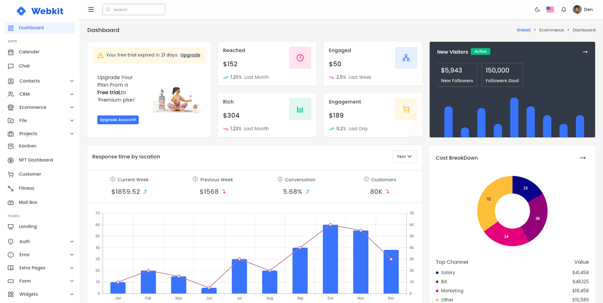The height and width of the screenshot is (303, 603).
Task: Click the Salary legend entry
Action: pyautogui.click(x=445, y=273)
